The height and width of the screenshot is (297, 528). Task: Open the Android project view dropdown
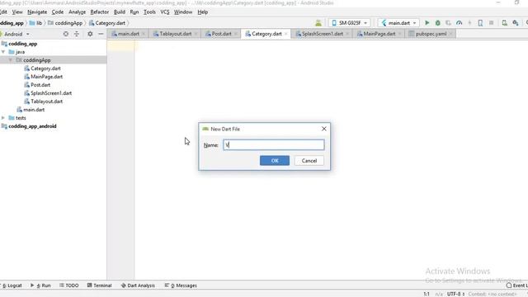16,34
